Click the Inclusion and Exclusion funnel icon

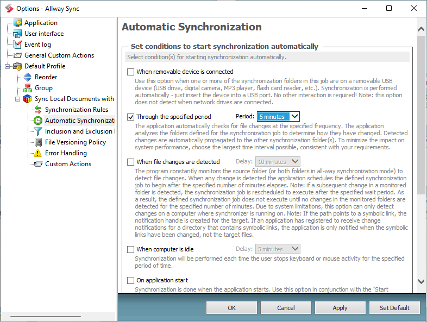[x=38, y=131]
